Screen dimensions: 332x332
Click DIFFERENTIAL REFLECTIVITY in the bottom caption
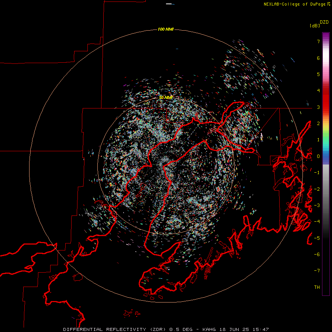click(x=105, y=329)
